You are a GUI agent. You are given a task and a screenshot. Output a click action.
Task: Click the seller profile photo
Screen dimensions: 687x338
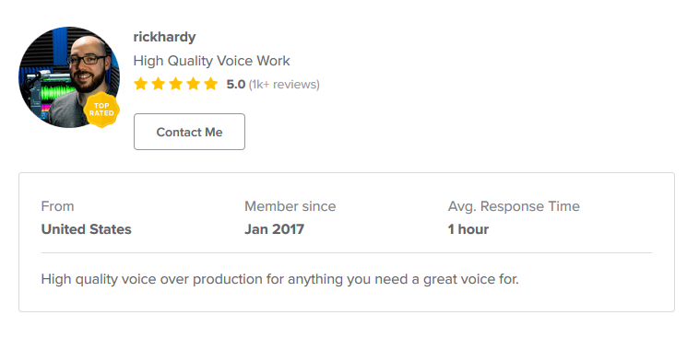(x=69, y=77)
